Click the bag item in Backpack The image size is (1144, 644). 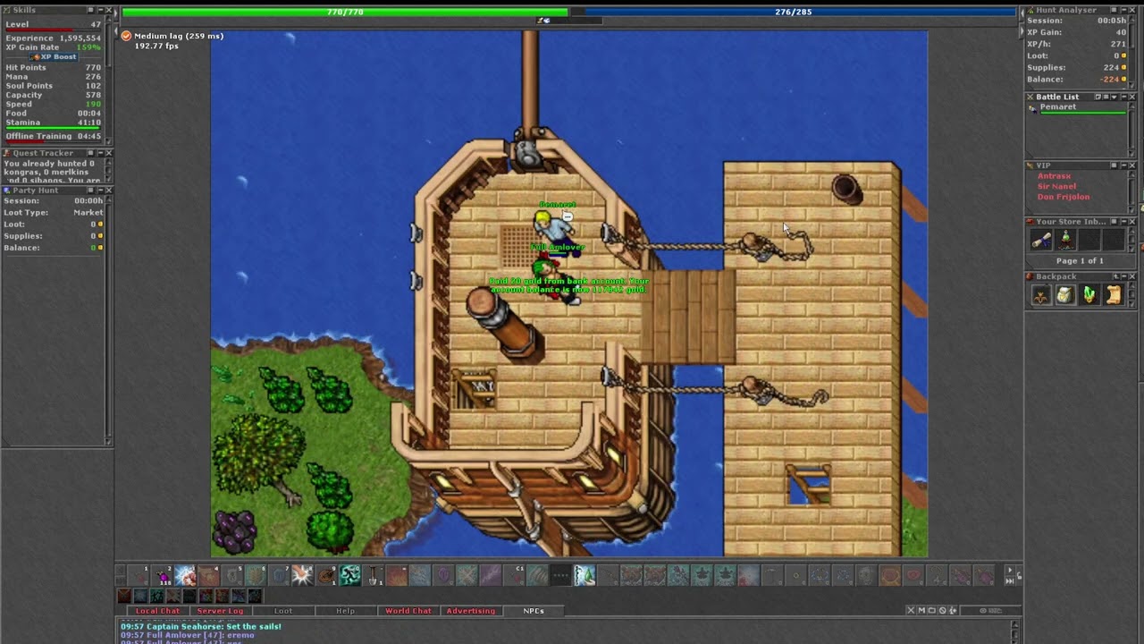pos(1065,295)
